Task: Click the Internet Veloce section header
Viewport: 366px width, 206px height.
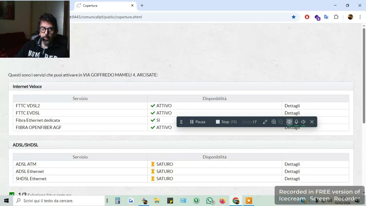Action: pyautogui.click(x=181, y=86)
